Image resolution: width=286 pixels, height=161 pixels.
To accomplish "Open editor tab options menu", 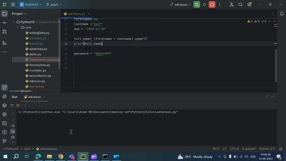I will pos(273,14).
